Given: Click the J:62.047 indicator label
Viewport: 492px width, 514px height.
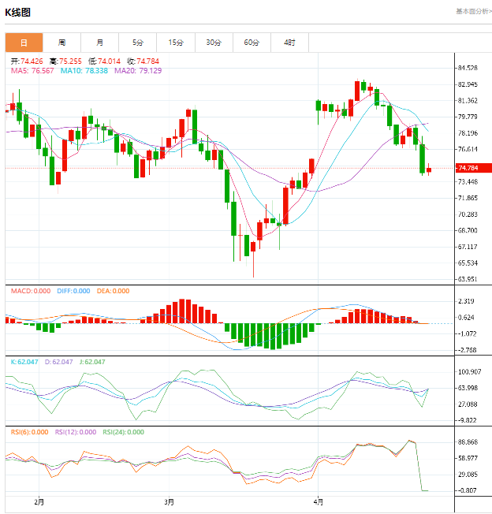Looking at the screenshot, I should [92, 362].
